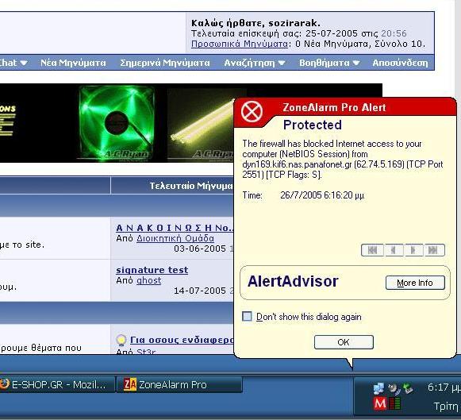Click the AlertAdvisor label
The image size is (461, 420).
coord(293,282)
